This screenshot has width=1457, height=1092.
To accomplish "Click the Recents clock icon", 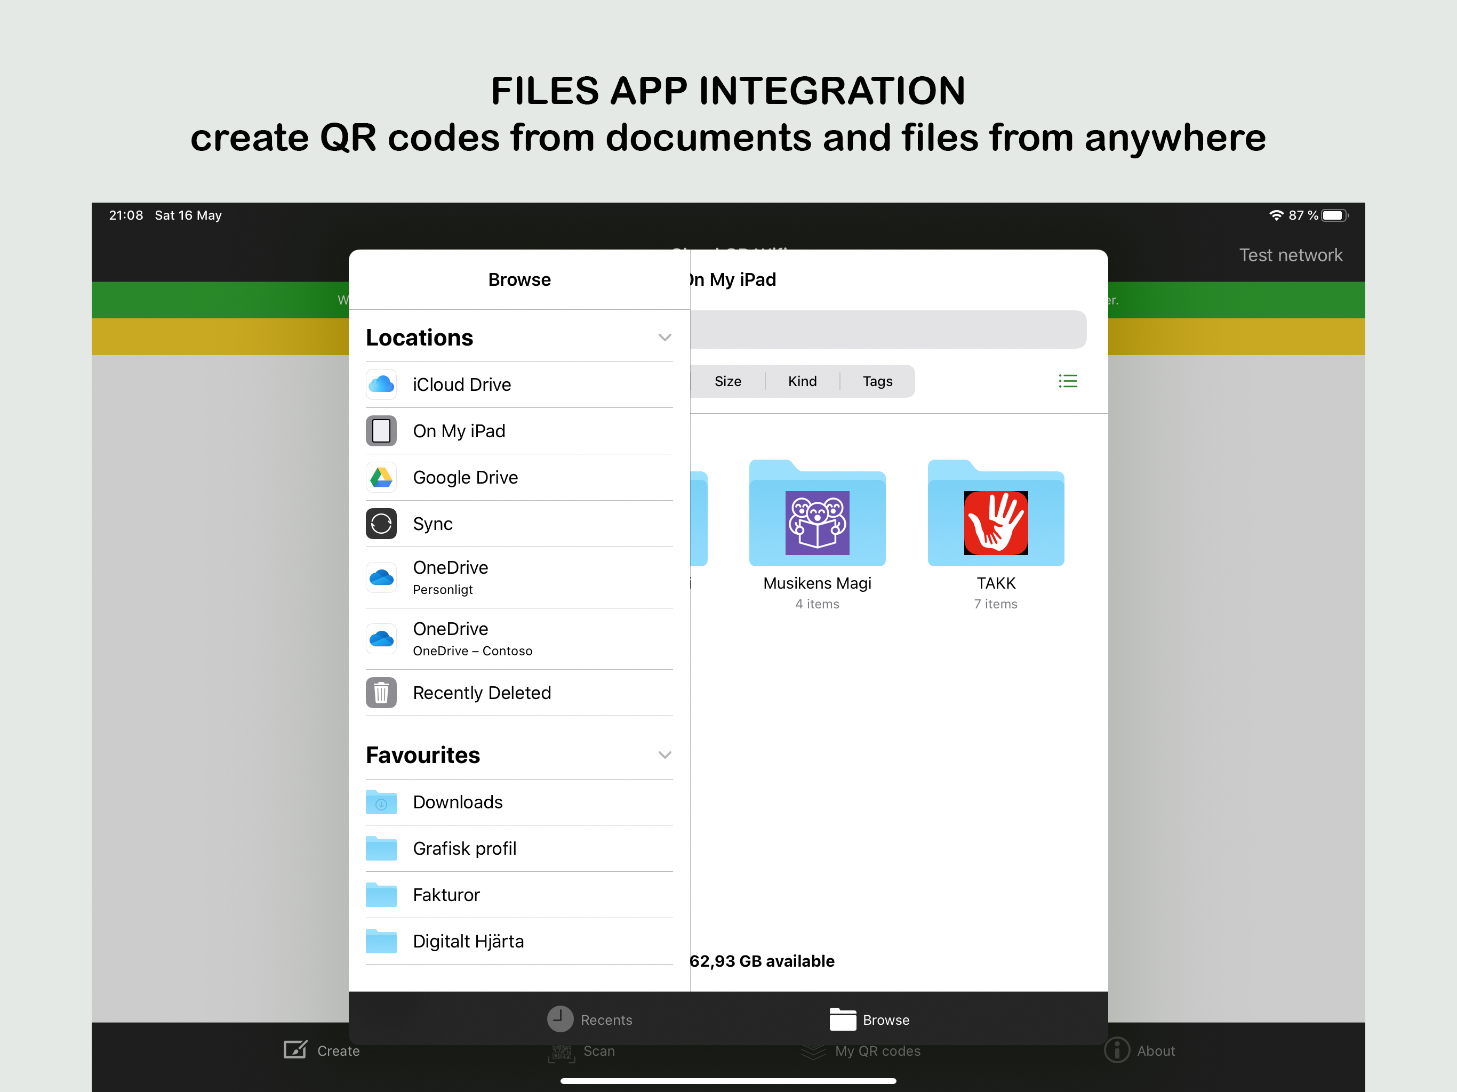I will (x=560, y=1019).
